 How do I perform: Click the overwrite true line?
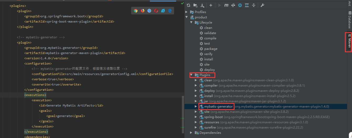(56, 84)
